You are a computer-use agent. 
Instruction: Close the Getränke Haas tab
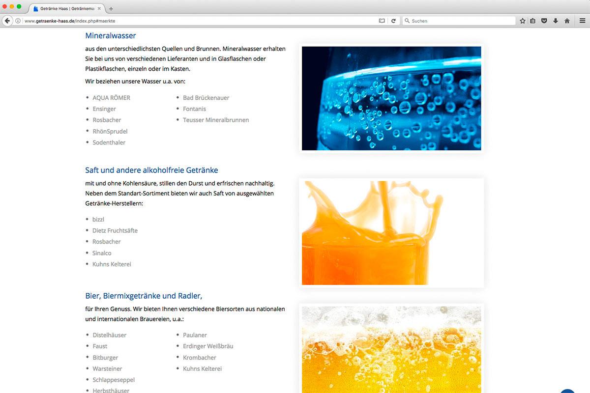point(99,8)
